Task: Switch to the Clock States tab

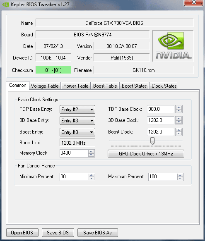Action: pyautogui.click(x=164, y=86)
